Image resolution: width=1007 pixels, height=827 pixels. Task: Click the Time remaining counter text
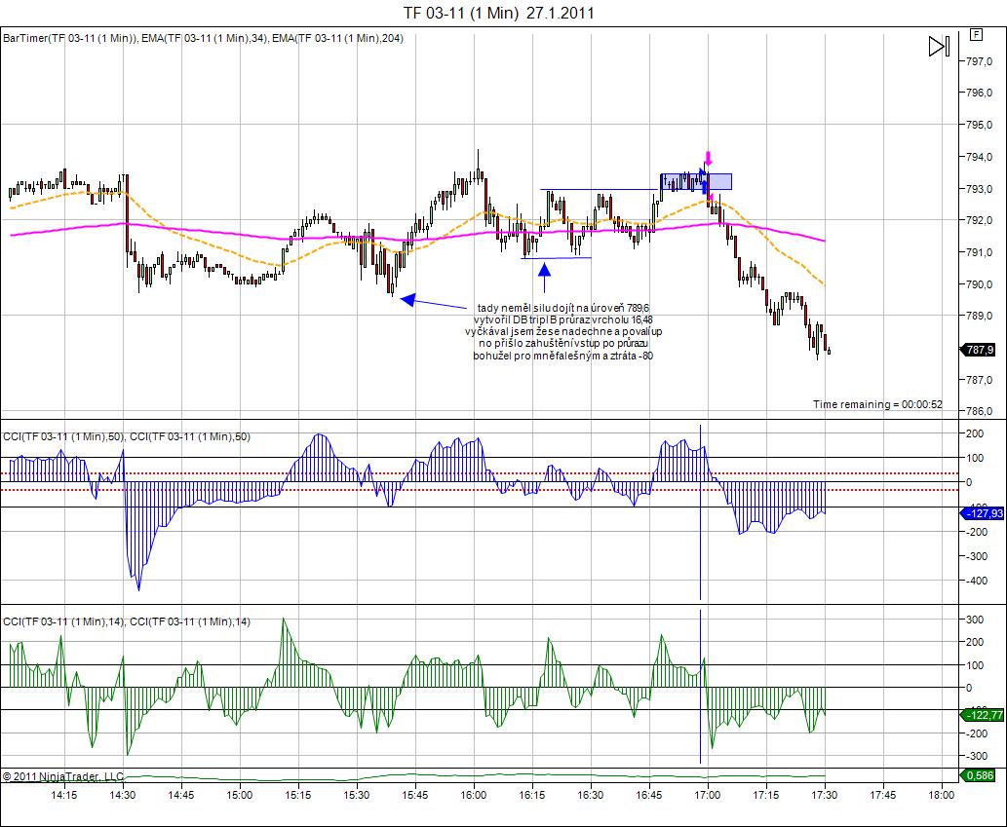tap(877, 404)
